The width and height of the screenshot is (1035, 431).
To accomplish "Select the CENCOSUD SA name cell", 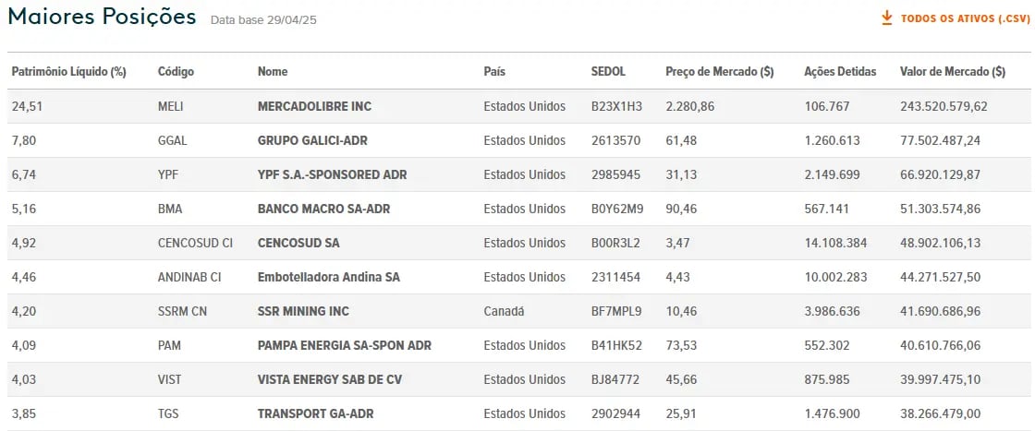I will [299, 243].
